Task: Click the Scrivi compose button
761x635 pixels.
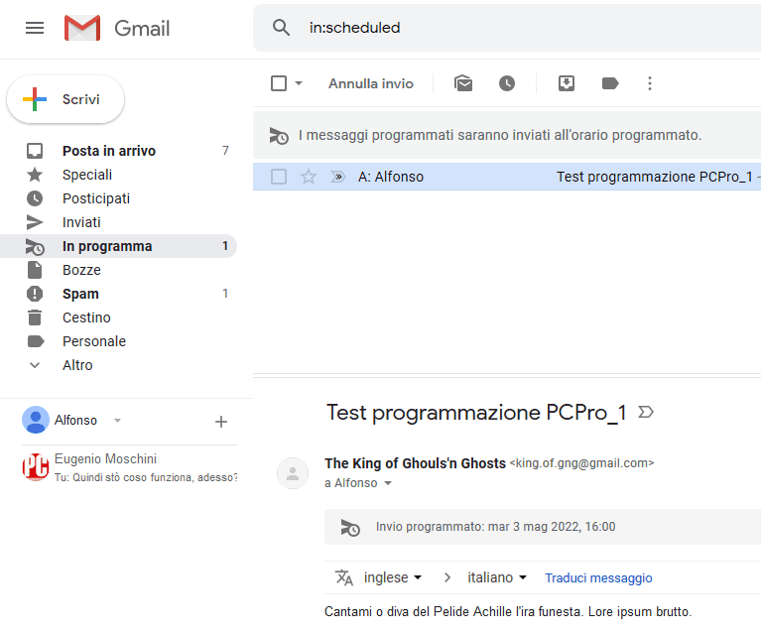Action: pos(65,99)
